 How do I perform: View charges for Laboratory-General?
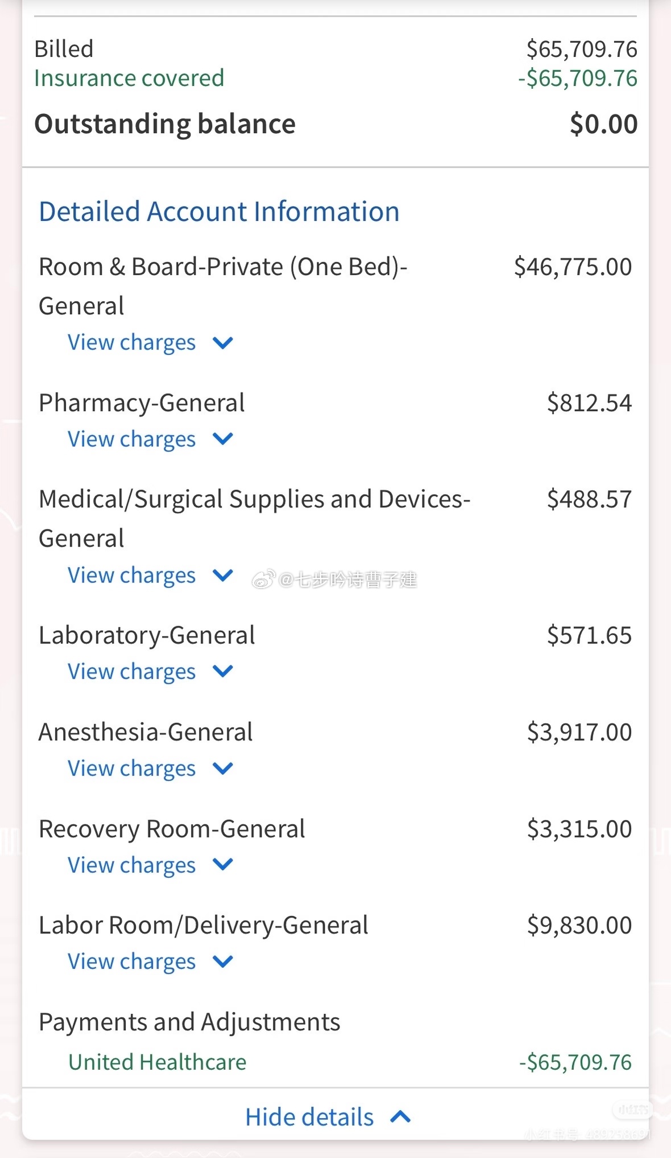click(131, 672)
